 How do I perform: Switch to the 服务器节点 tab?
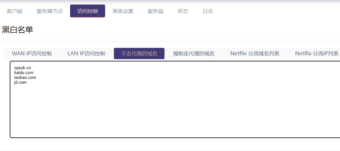[50, 11]
